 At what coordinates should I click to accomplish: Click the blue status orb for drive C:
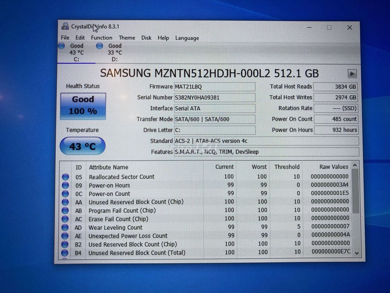[62, 46]
